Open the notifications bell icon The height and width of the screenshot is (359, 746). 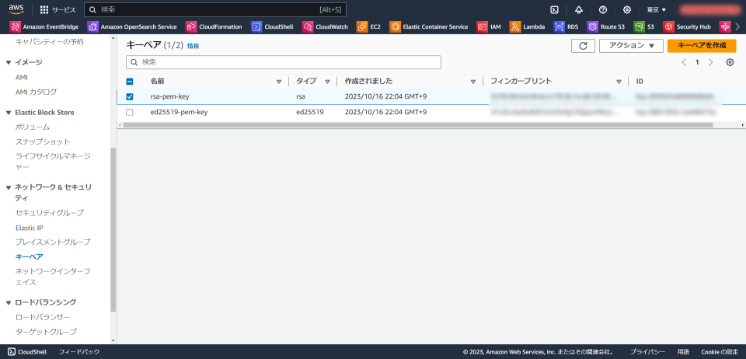coord(578,9)
